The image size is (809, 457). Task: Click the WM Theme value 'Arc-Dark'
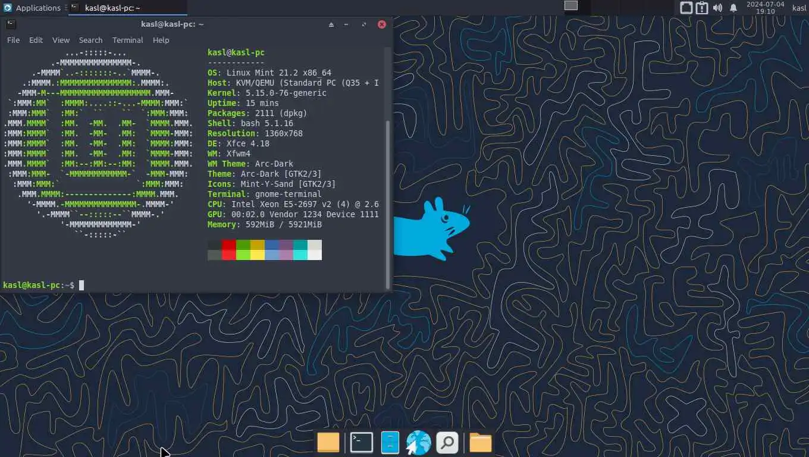click(274, 164)
